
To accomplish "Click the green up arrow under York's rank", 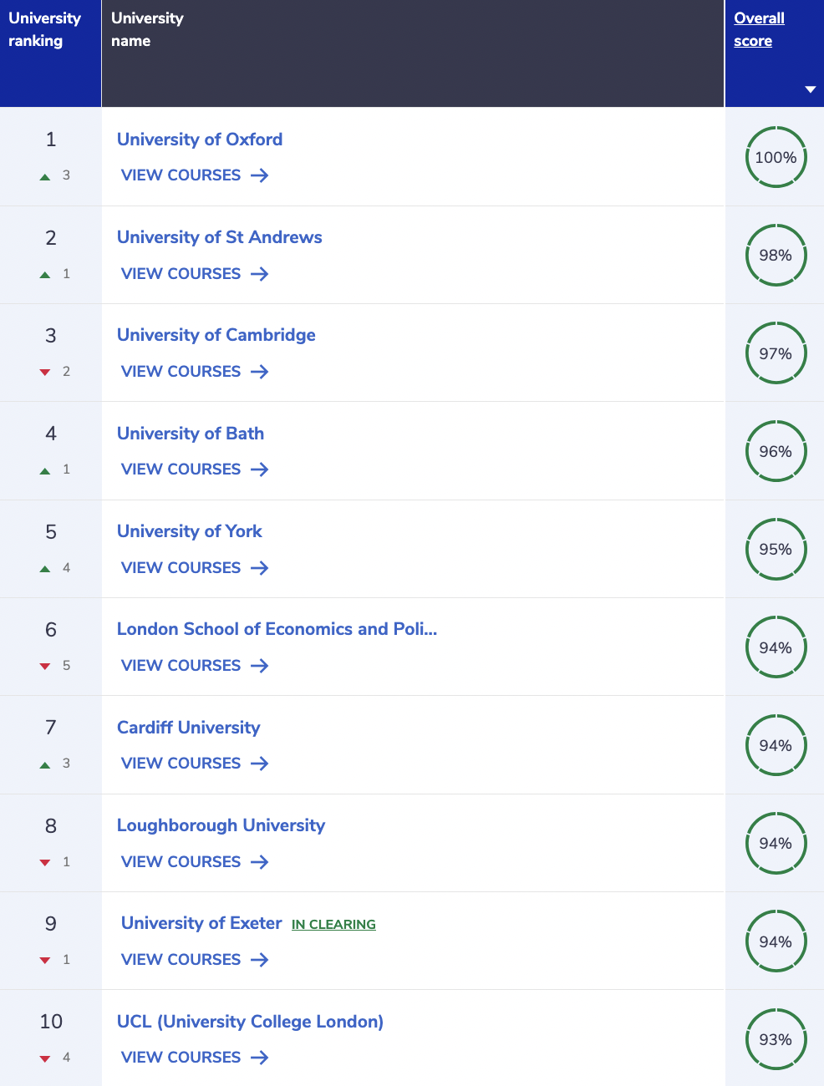I will click(x=45, y=569).
